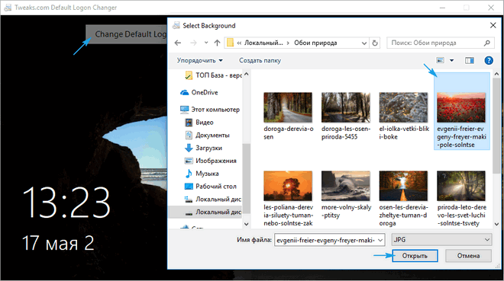Screen dimensions: 504x281
Task: Click the search magnifier icon
Action: click(487, 43)
